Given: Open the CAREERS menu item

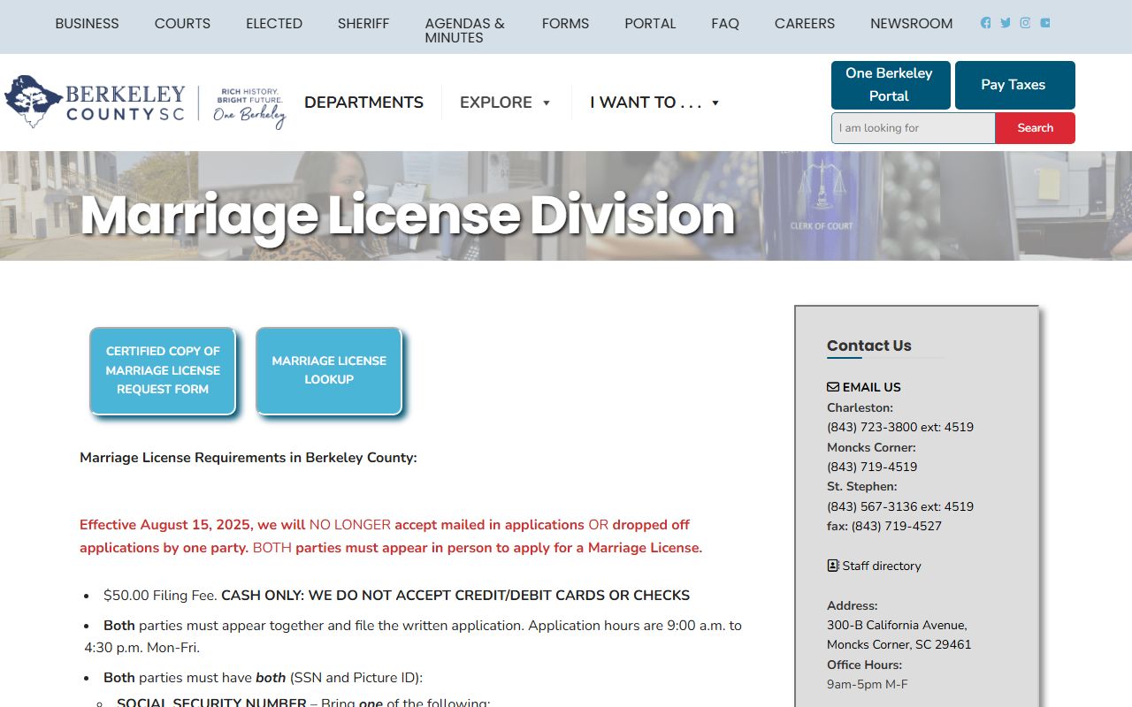Looking at the screenshot, I should pyautogui.click(x=805, y=24).
